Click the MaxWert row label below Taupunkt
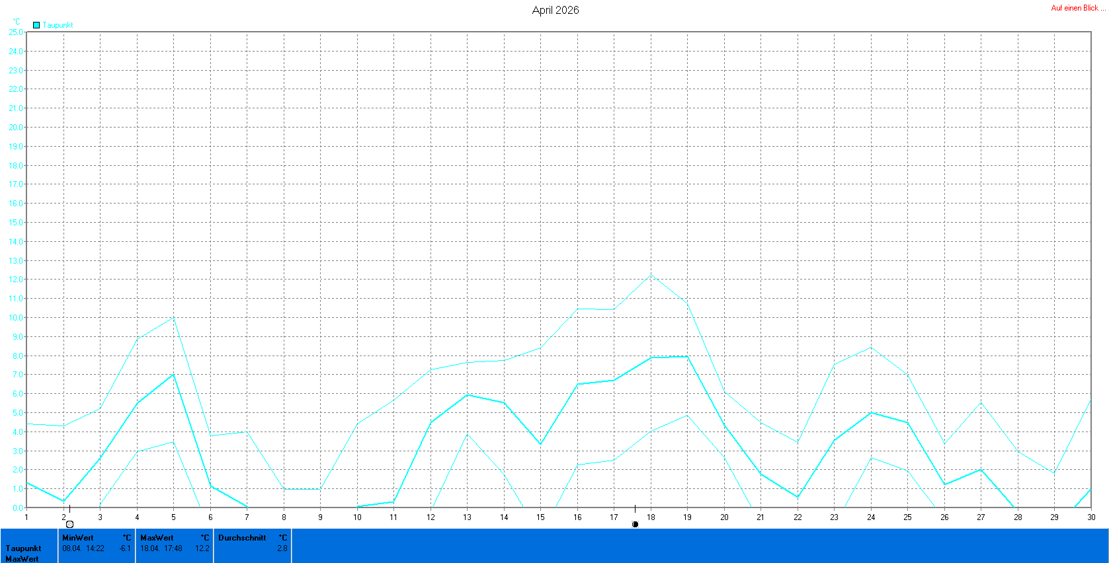Viewport: 1109px width, 563px height. tap(22, 559)
